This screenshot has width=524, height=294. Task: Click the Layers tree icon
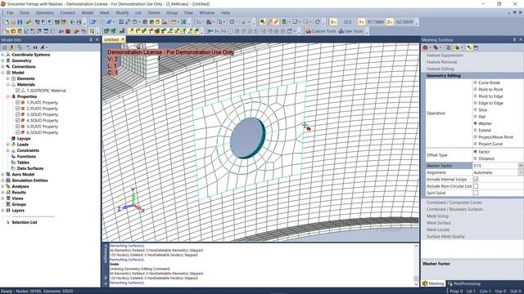click(8, 211)
